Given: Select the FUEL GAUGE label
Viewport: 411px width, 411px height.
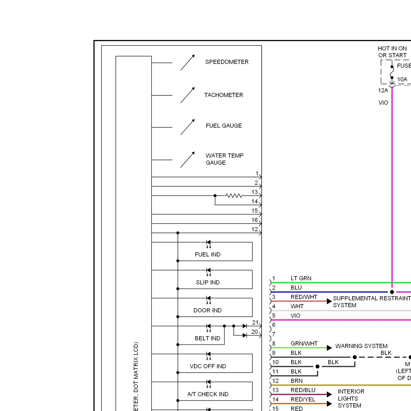Looking at the screenshot, I should pos(224,126).
